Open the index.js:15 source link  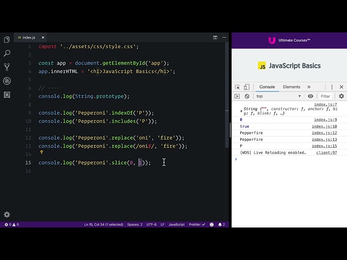[x=324, y=146]
